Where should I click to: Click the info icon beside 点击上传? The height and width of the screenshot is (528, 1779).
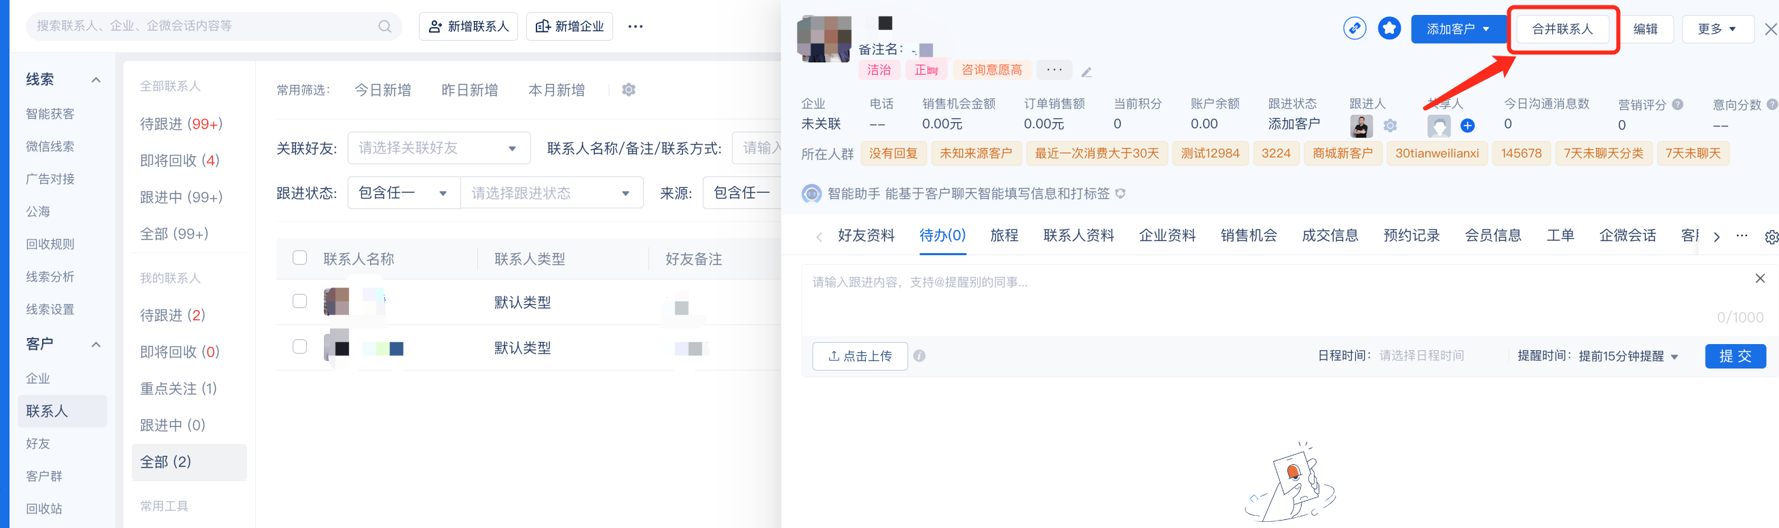click(919, 356)
